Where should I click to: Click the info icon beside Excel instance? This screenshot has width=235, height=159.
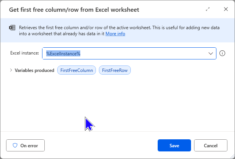click(x=222, y=53)
